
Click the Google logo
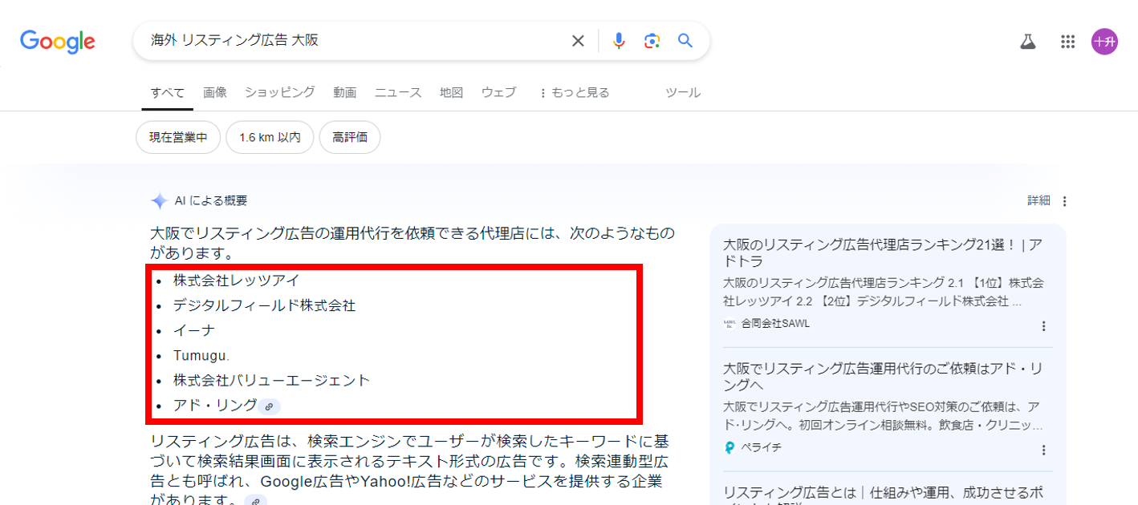pos(58,41)
